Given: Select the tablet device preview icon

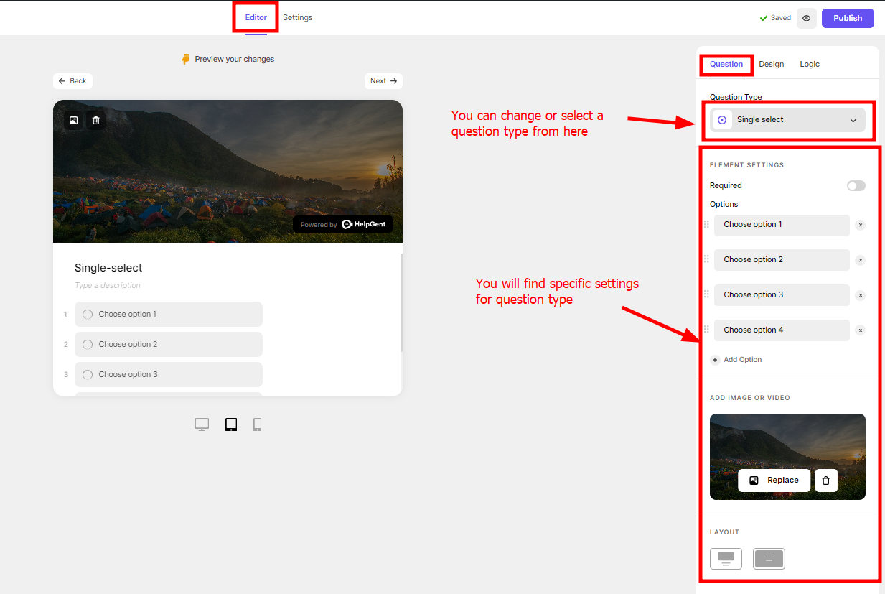Looking at the screenshot, I should coord(231,424).
